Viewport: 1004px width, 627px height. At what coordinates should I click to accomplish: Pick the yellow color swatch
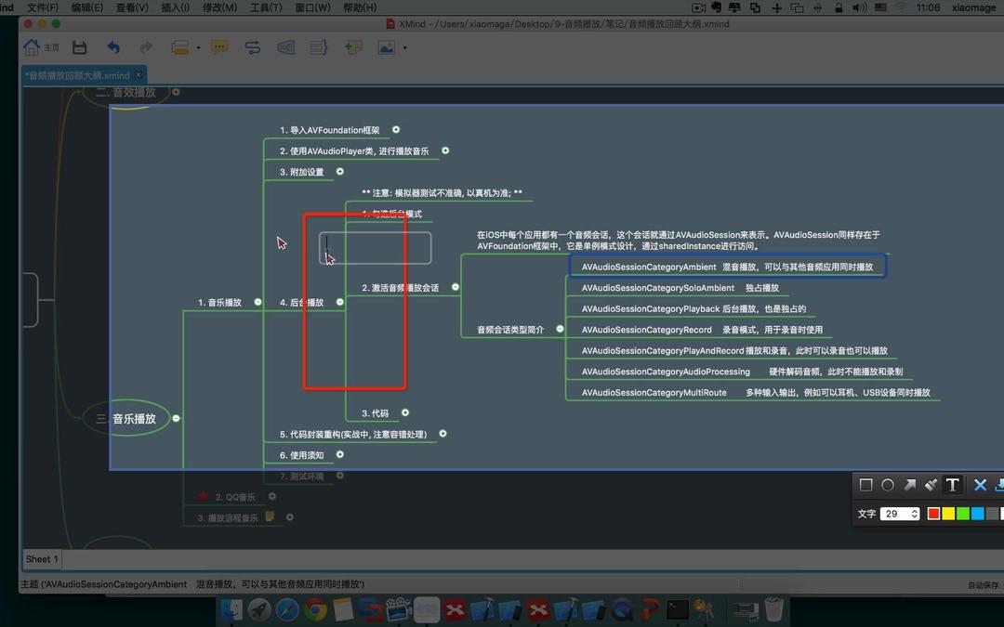(948, 513)
